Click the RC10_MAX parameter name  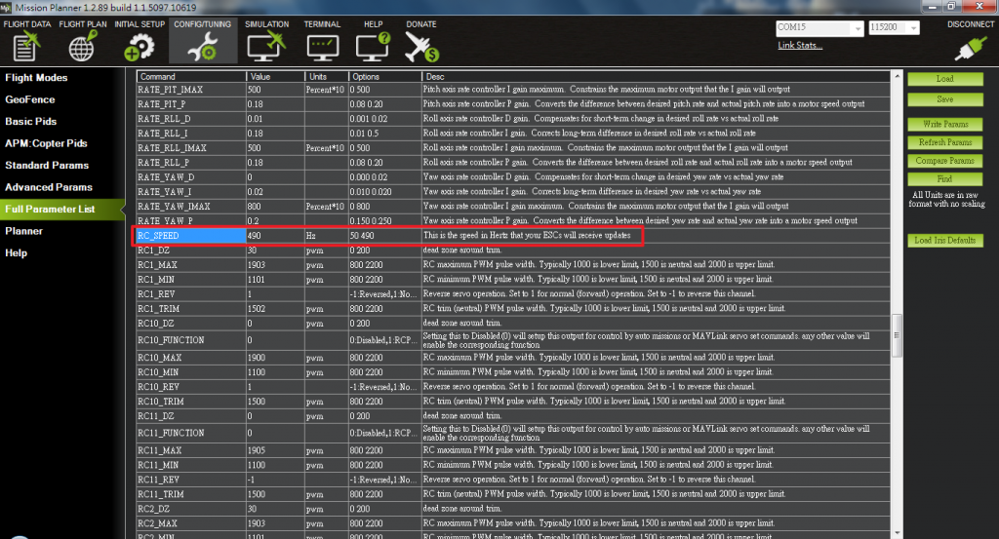point(159,358)
